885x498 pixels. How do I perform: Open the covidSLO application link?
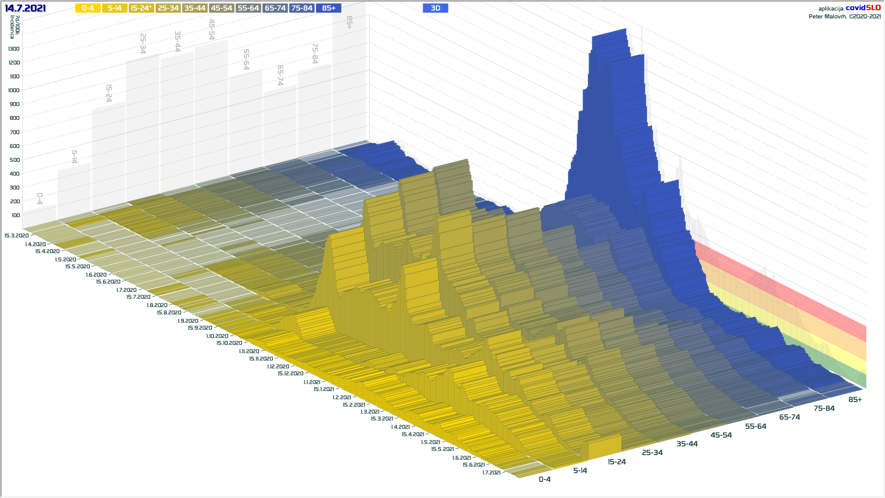click(863, 8)
